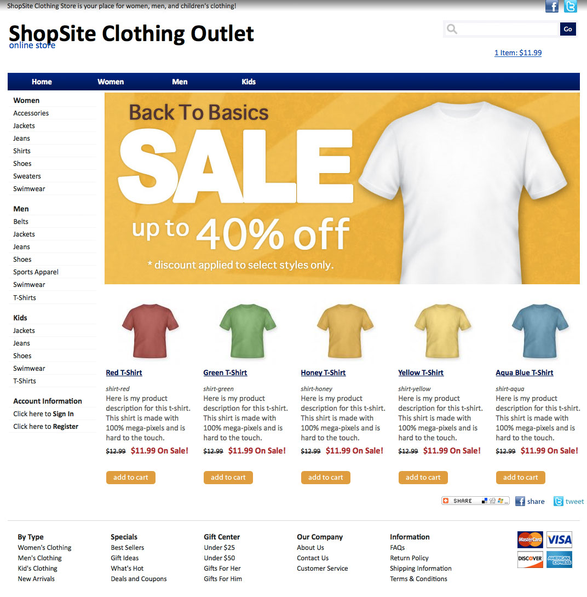Open the orange SHARE bookmark widget
587x597 pixels.
pos(475,501)
